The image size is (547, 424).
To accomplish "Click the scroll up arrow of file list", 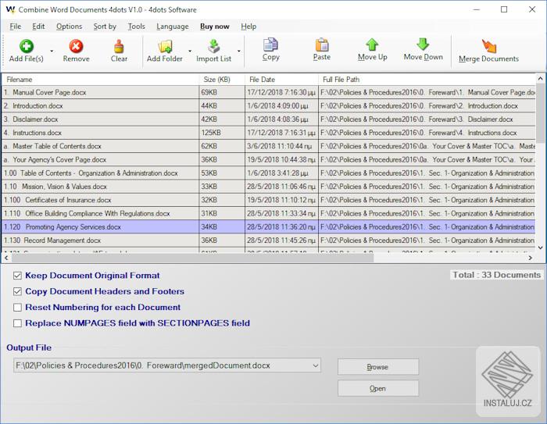I will click(540, 78).
